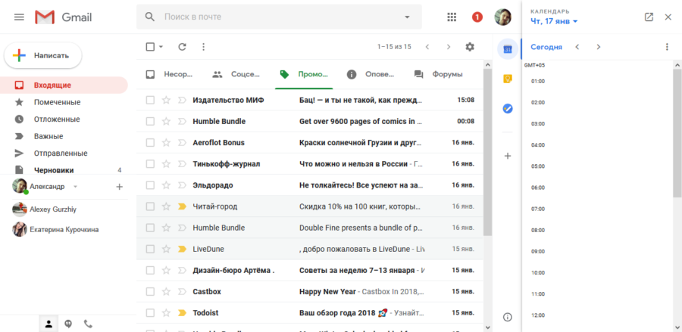Image resolution: width=682 pixels, height=332 pixels.
Task: Toggle importance marker on Читай-город email
Action: coord(182,206)
